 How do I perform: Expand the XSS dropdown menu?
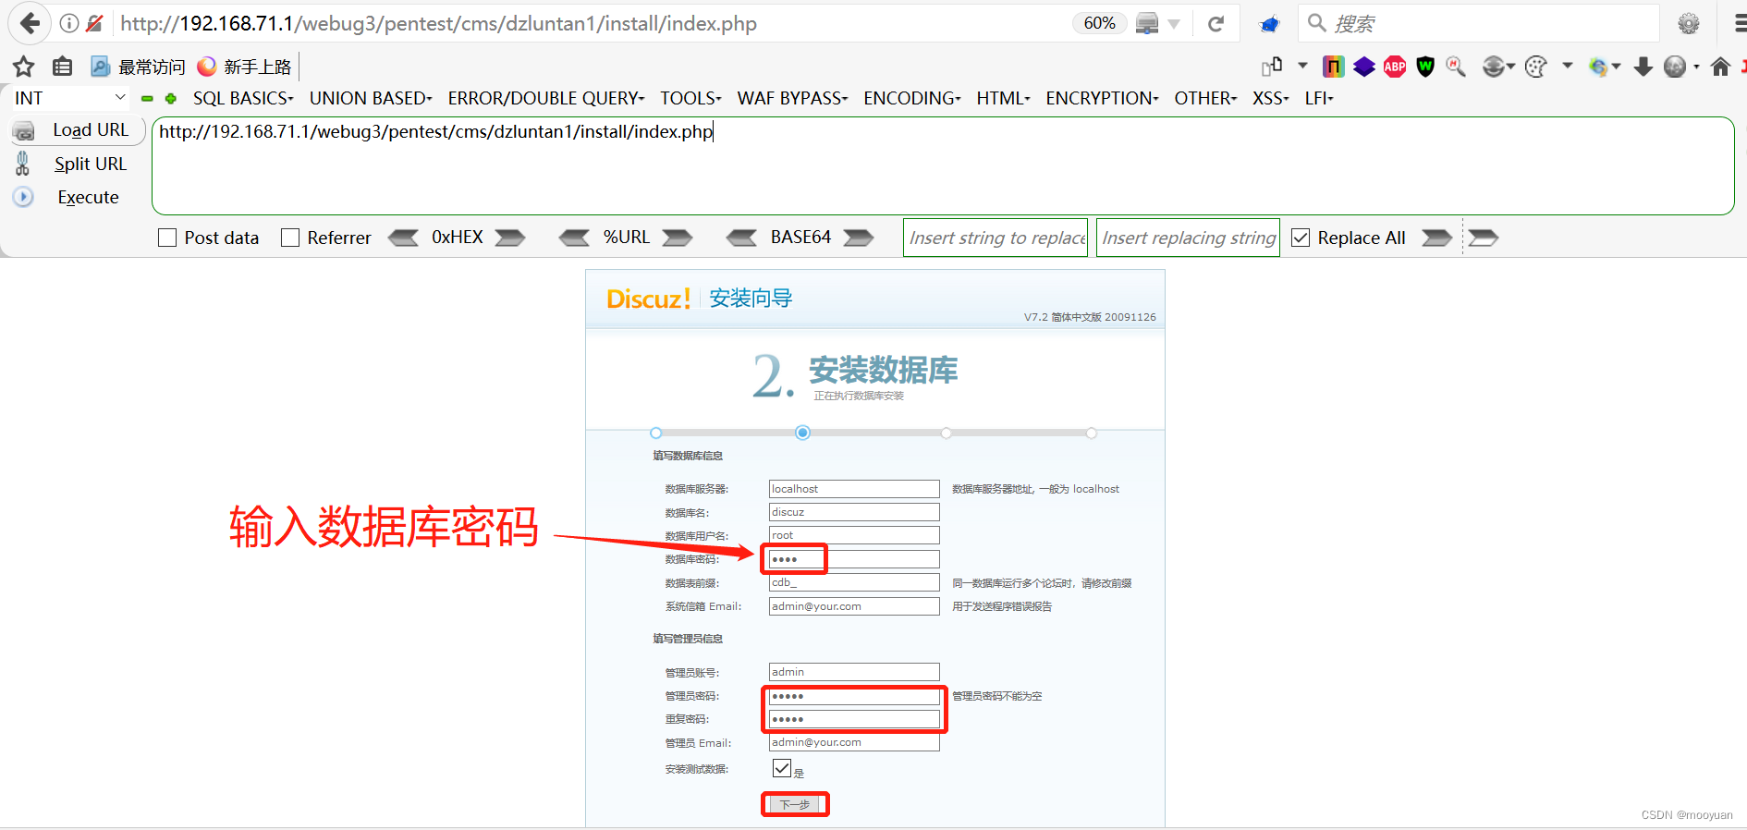tap(1271, 98)
